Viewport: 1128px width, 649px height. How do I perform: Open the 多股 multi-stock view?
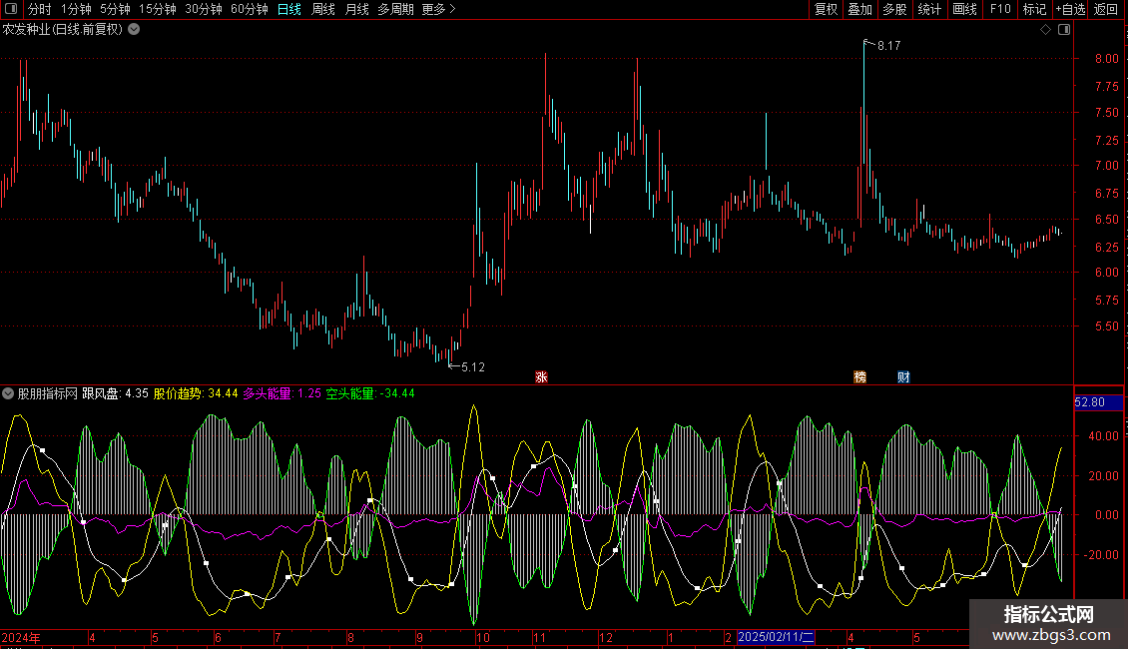tap(894, 9)
